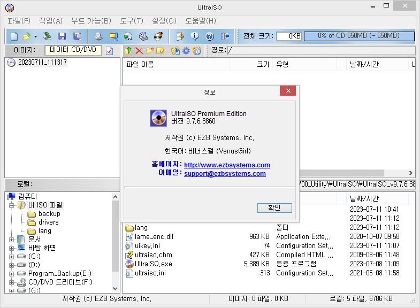Click the 0% of CD 650MB capacity bar
Screen dimensions: 420x308
359,36
